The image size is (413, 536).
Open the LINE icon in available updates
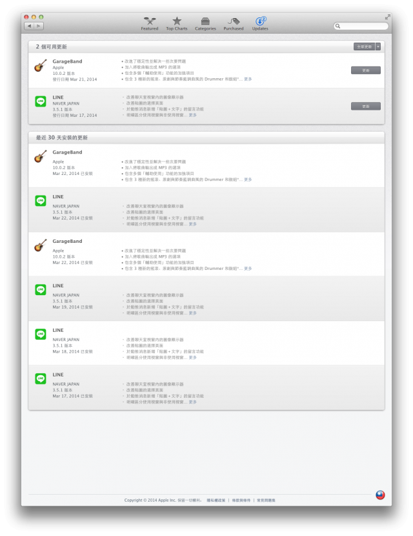41,101
